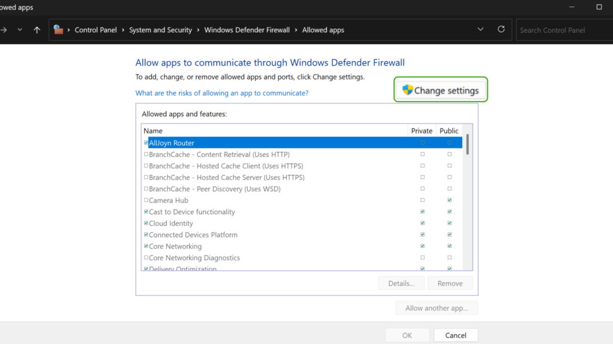Toggle Core Networking Diagnostics name checkbox

point(146,257)
